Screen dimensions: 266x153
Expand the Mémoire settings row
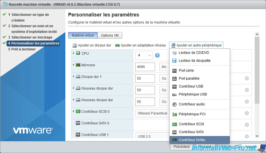tap(74, 65)
